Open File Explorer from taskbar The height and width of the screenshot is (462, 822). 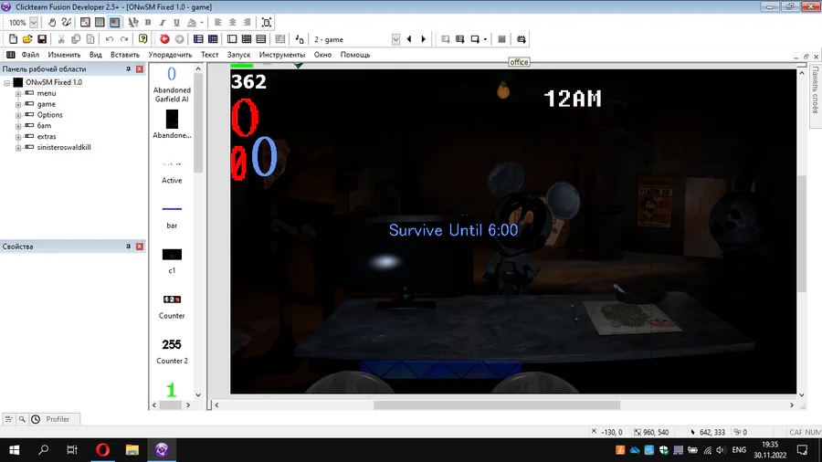point(132,450)
